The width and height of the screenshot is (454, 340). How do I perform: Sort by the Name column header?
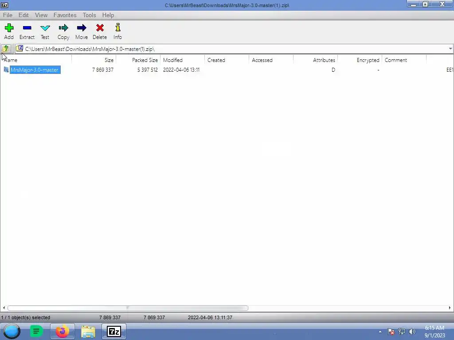[36, 60]
